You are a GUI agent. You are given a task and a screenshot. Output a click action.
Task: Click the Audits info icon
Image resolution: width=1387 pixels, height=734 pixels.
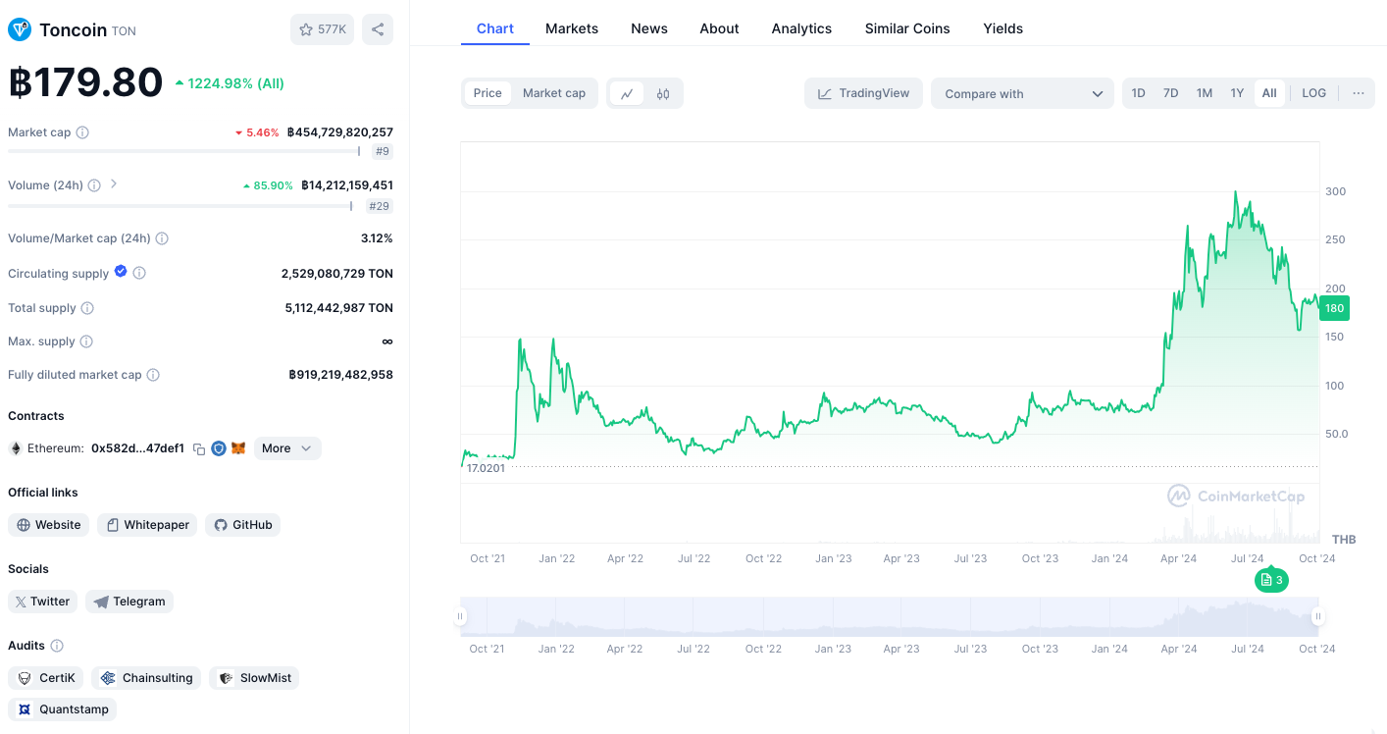(57, 646)
